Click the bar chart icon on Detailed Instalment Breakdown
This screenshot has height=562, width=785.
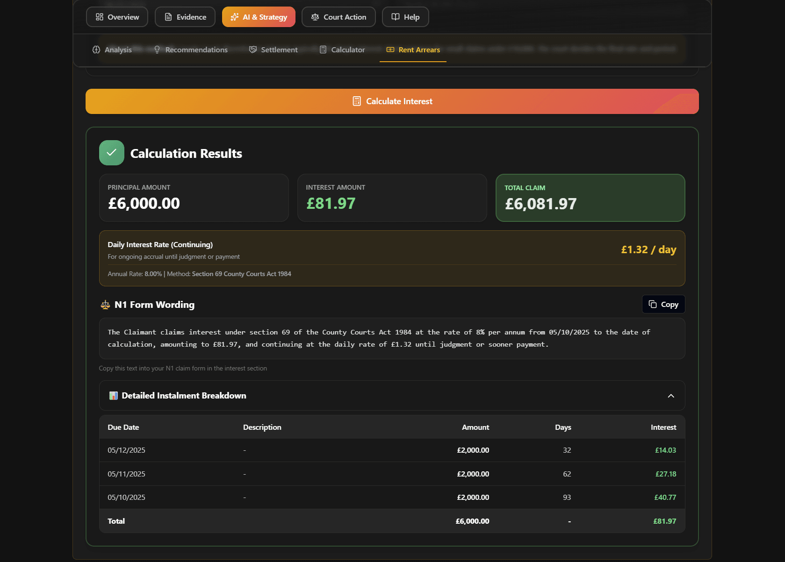[113, 396]
